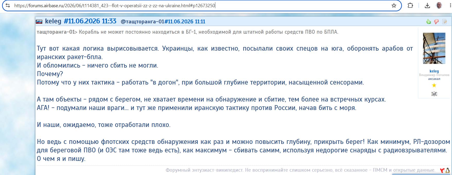This screenshot has height=175, width=452.
Task: Bookmark this page with the star icon
Action: pyautogui.click(x=394, y=5)
